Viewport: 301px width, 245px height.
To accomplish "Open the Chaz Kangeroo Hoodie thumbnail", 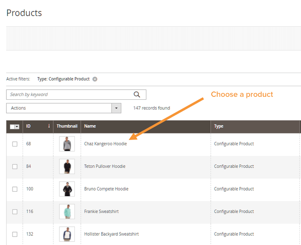I will click(67, 144).
